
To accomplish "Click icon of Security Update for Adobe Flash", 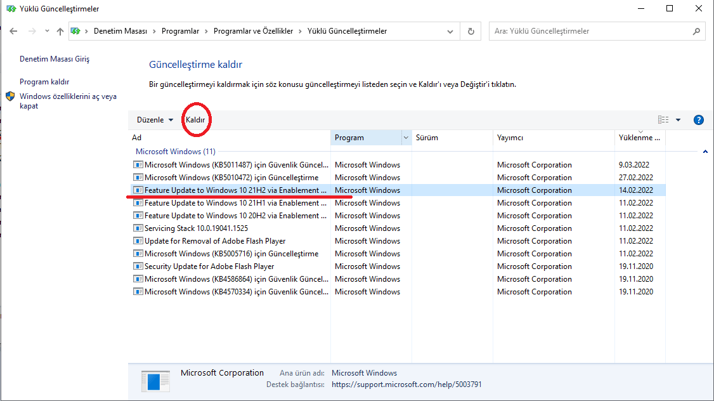I will [x=138, y=266].
